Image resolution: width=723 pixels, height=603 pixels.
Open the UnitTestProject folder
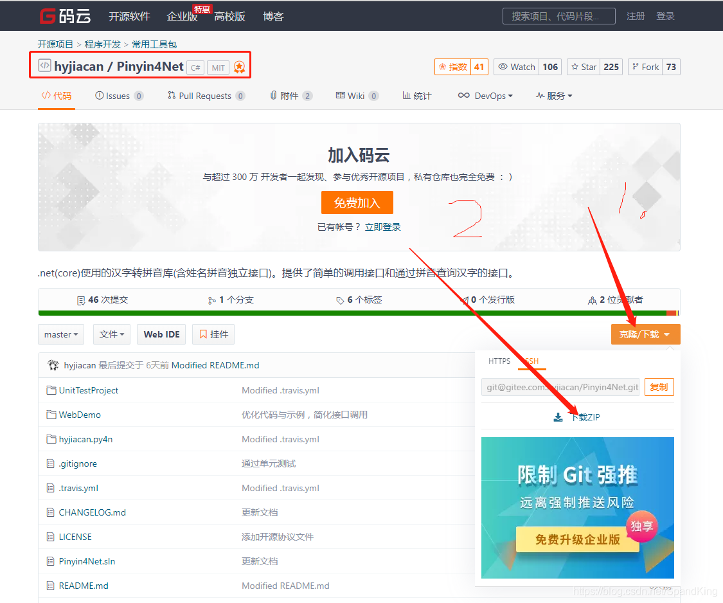point(89,390)
